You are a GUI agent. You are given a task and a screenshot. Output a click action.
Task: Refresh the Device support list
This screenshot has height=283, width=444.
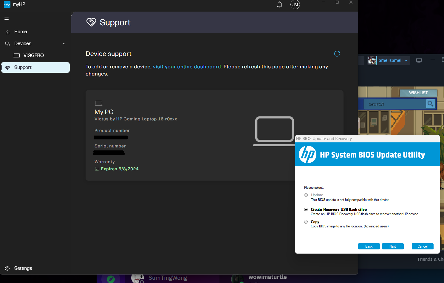337,54
